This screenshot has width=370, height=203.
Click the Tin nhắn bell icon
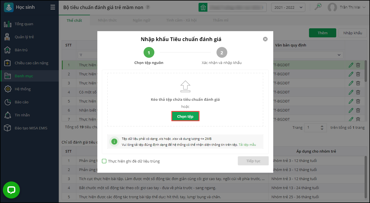pos(8,115)
